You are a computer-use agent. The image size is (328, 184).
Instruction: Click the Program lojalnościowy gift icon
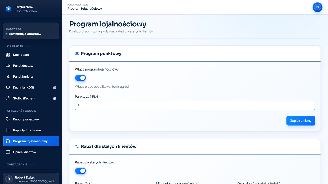(x=8, y=141)
